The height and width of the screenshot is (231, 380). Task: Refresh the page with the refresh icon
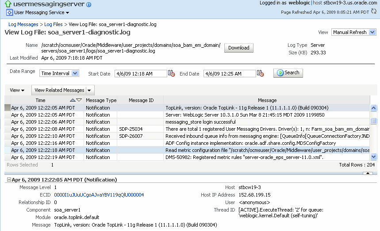pos(374,11)
